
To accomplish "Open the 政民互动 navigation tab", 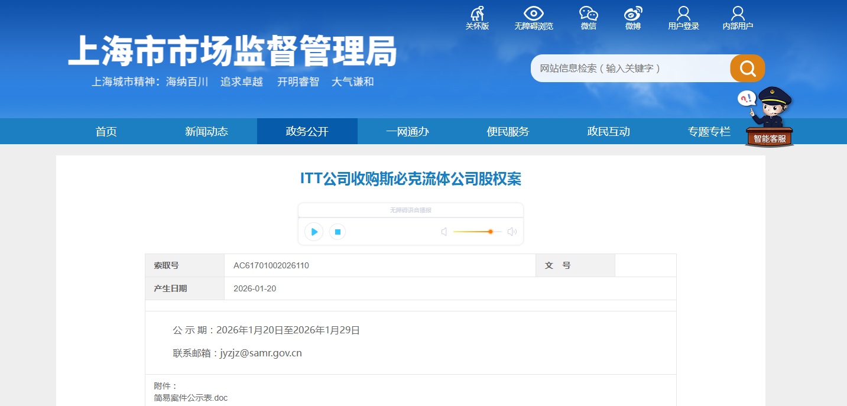I will pyautogui.click(x=609, y=131).
